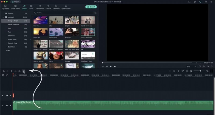Click the render preview sun icon
Image resolution: width=215 pixels, height=115 pixels.
pos(170,71)
